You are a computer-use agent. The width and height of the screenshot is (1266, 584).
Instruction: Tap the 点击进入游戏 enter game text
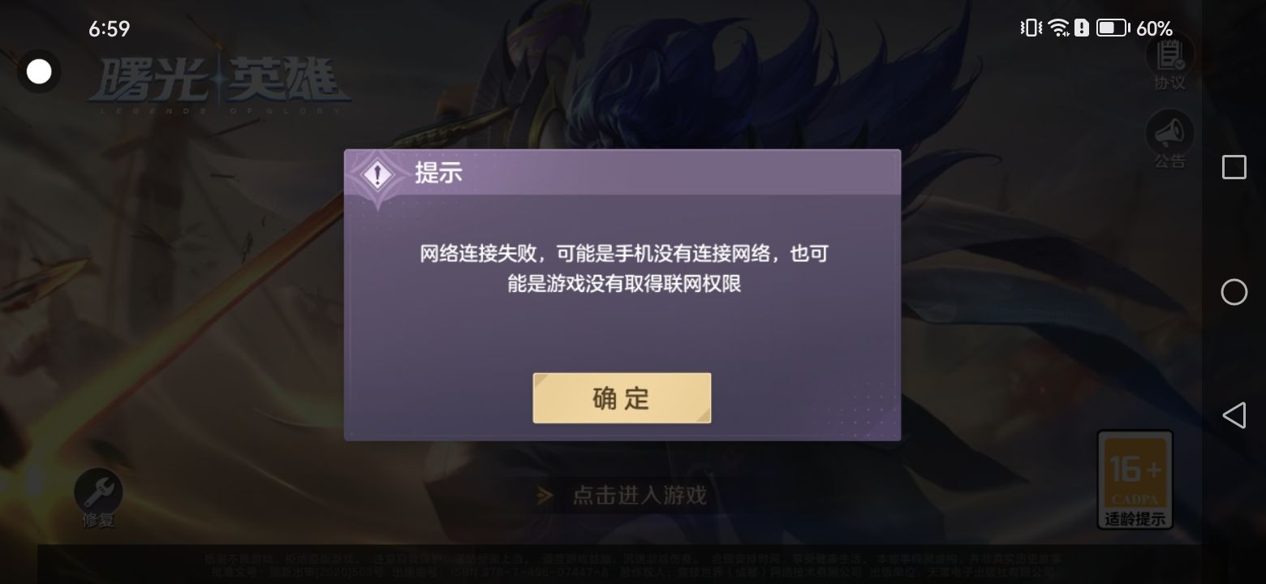pos(639,495)
